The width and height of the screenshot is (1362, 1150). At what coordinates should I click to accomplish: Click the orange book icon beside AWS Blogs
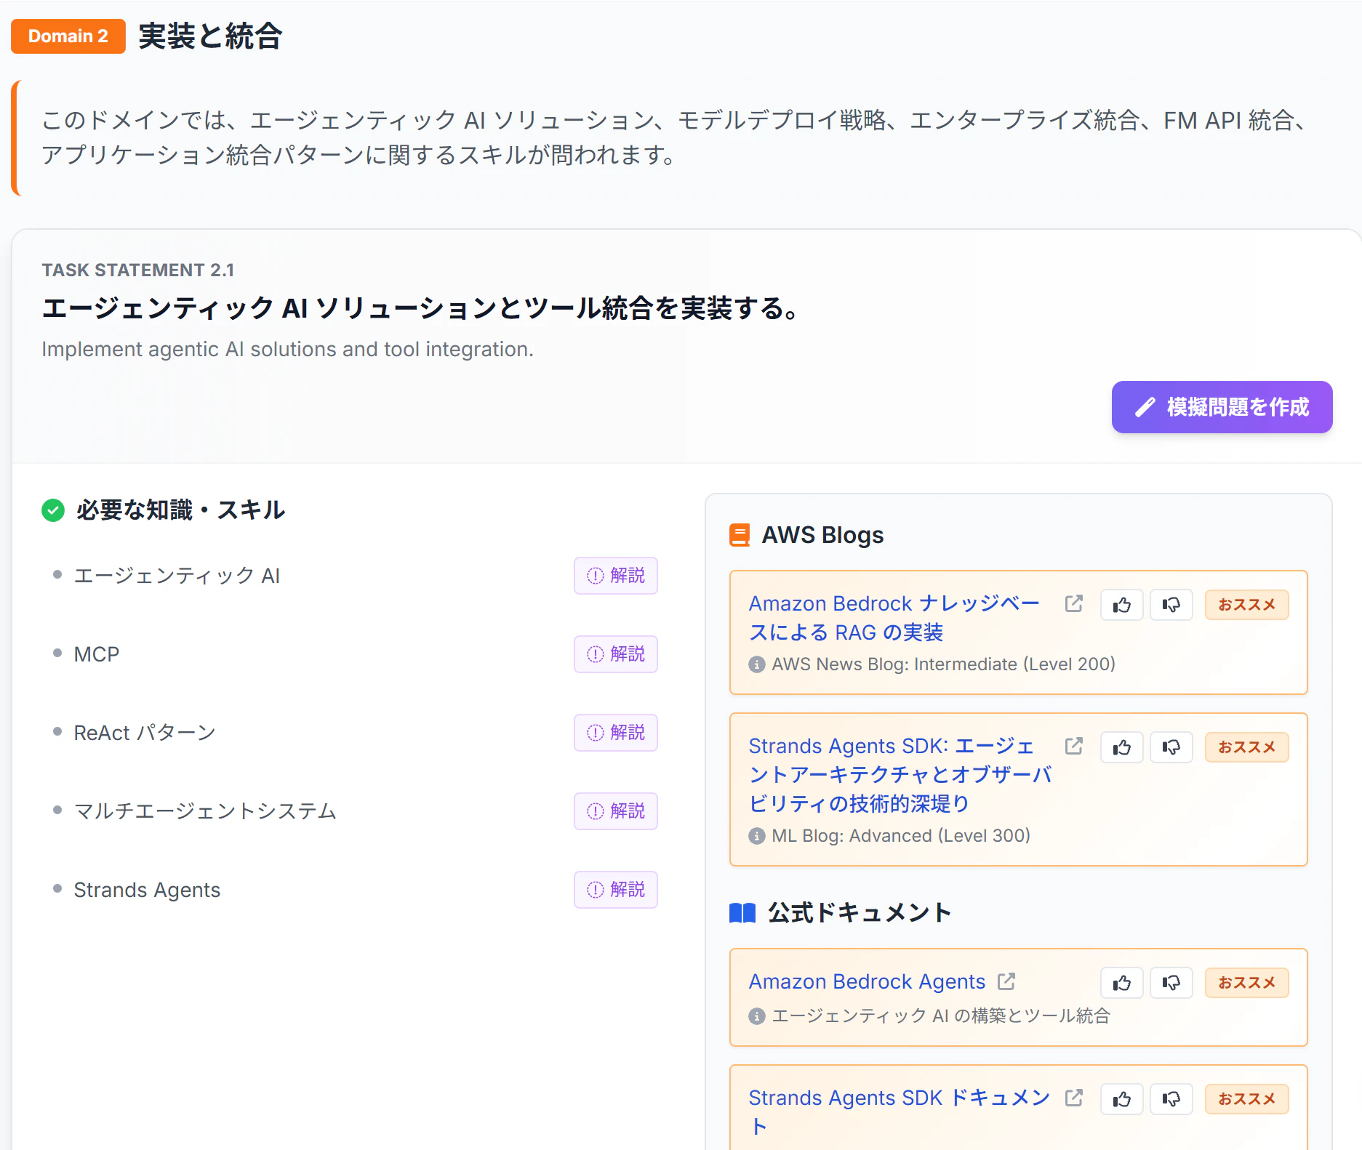coord(740,535)
